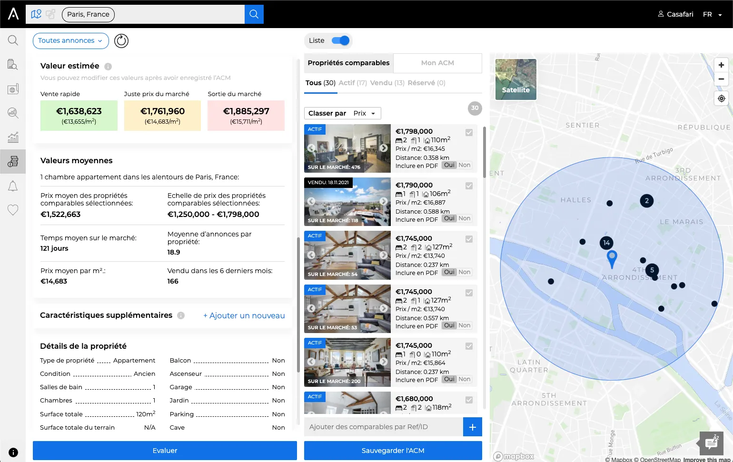This screenshot has width=733, height=462.
Task: Switch map to Satellite view
Action: click(x=516, y=79)
